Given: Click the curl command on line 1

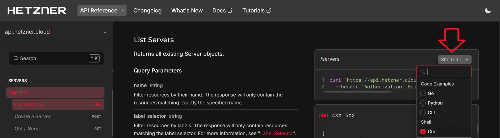Looking at the screenshot, I should tap(335, 80).
